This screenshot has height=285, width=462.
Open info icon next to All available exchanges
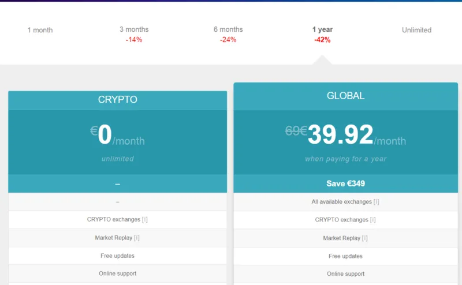pos(376,202)
